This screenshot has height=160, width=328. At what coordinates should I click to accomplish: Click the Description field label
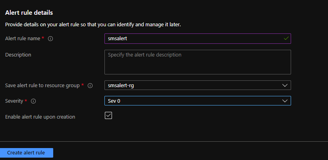coord(18,55)
